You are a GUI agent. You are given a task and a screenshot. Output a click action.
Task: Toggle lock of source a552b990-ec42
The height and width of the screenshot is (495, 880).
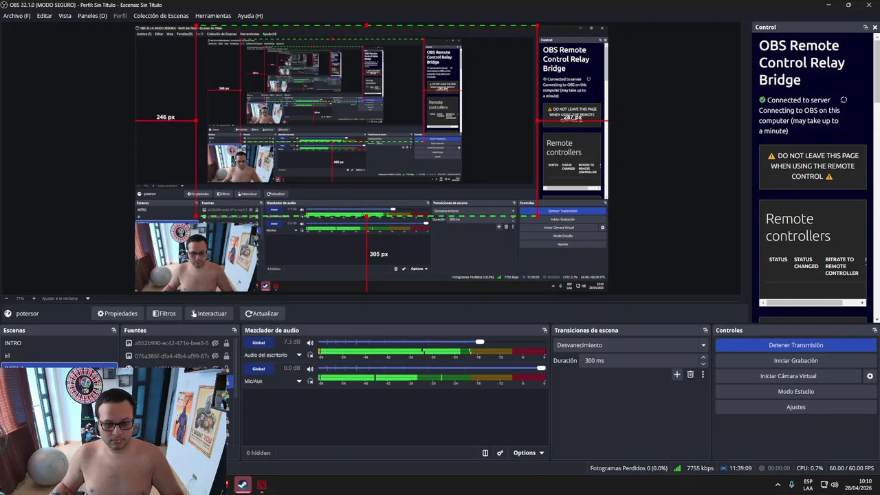[x=226, y=343]
